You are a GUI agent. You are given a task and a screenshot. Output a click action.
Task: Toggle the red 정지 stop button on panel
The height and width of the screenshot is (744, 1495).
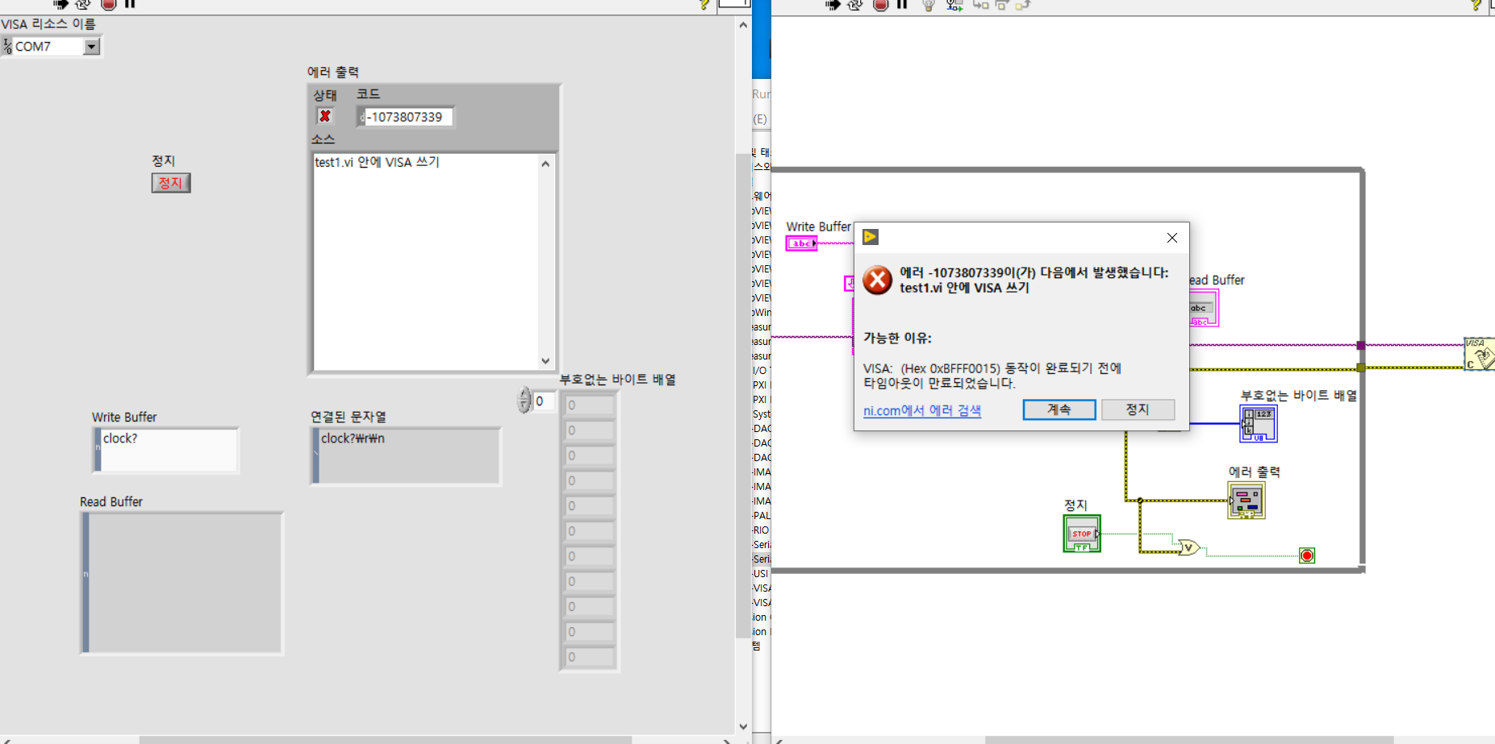point(171,183)
